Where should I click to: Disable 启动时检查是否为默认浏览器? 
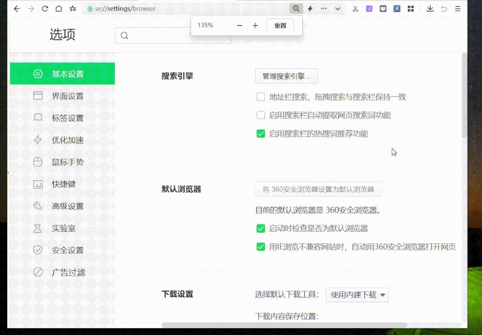click(260, 228)
